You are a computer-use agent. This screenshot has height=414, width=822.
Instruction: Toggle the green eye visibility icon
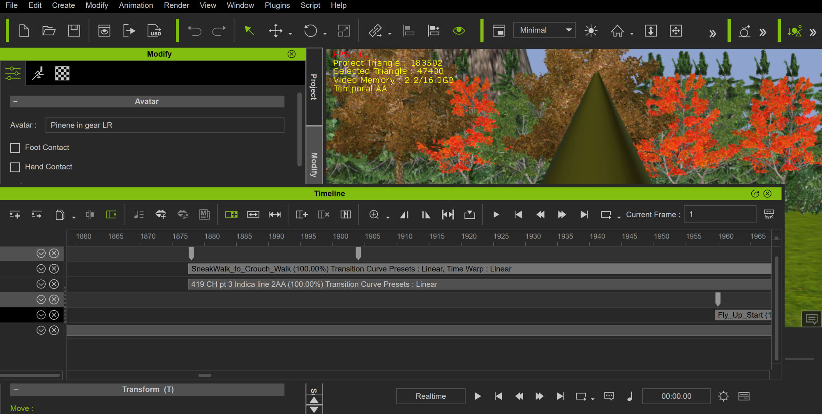coord(459,31)
